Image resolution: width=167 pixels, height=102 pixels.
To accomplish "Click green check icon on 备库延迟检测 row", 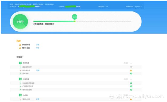I will click(x=131, y=90).
